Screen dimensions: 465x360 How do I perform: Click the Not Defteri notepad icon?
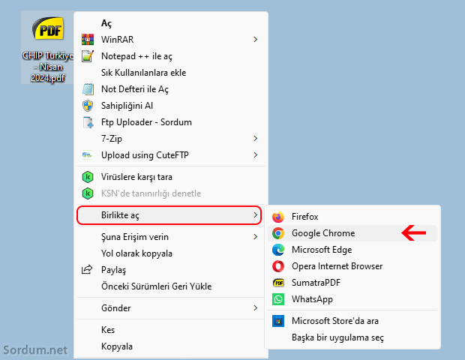[88, 89]
